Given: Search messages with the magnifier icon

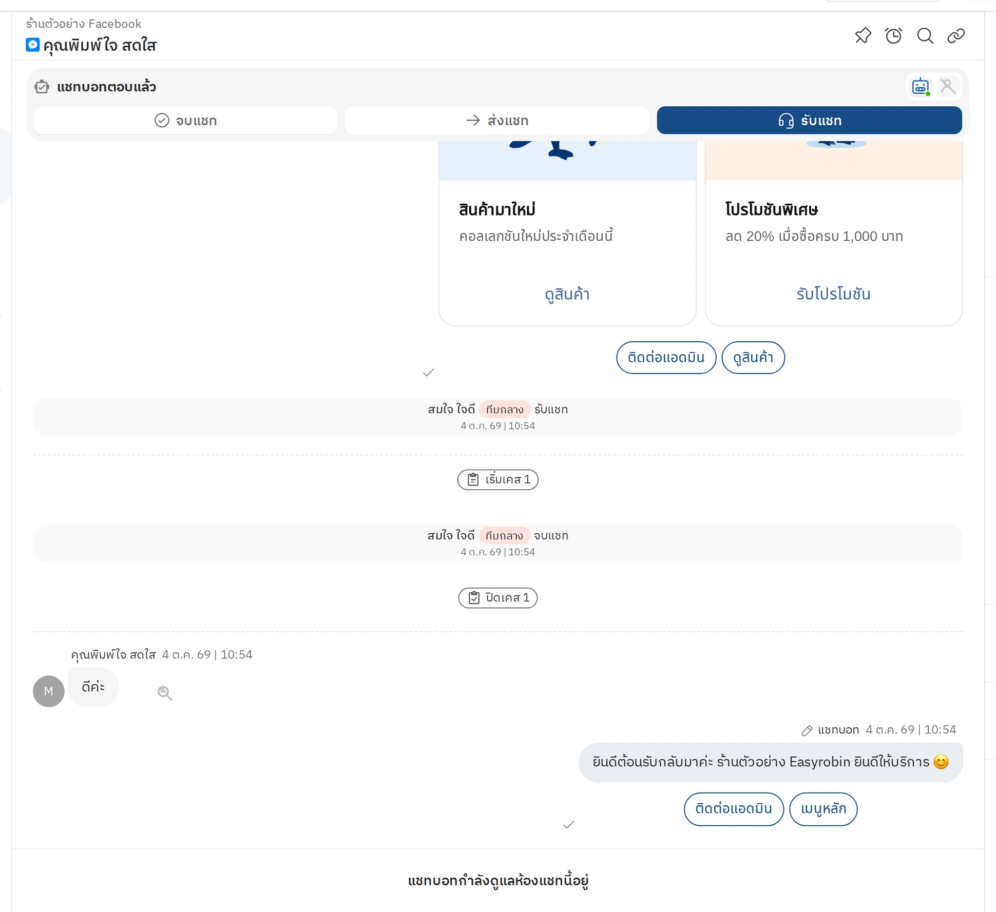Looking at the screenshot, I should [x=925, y=36].
